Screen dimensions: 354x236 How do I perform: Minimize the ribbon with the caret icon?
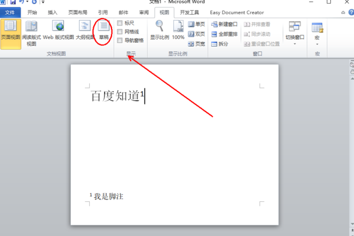coord(343,12)
